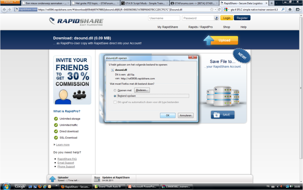Confirm the download dialog with OK
The image size is (303, 190).
tap(168, 116)
